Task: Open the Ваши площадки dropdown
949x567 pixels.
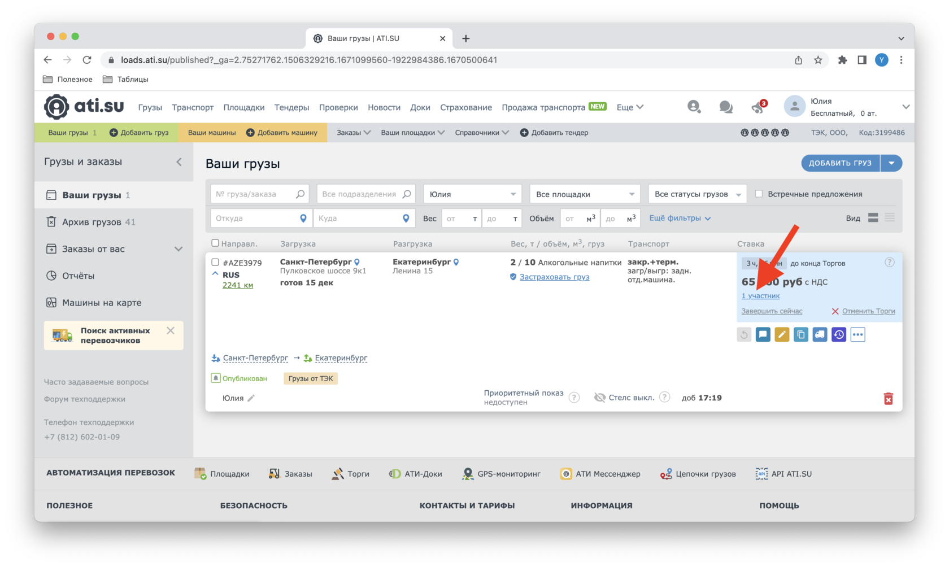Action: click(x=412, y=133)
